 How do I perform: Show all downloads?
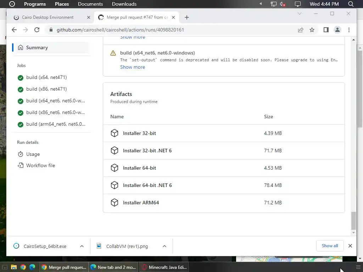click(x=330, y=246)
